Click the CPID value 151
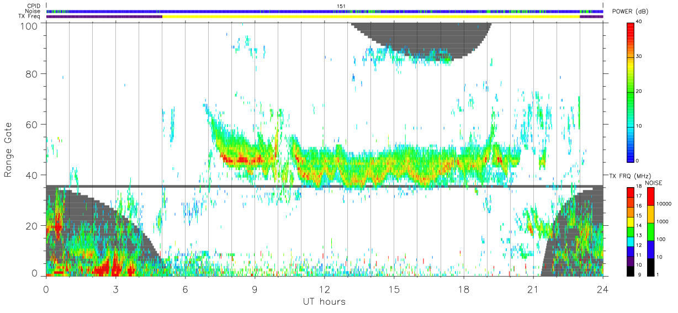This screenshot has width=678, height=313. click(341, 6)
